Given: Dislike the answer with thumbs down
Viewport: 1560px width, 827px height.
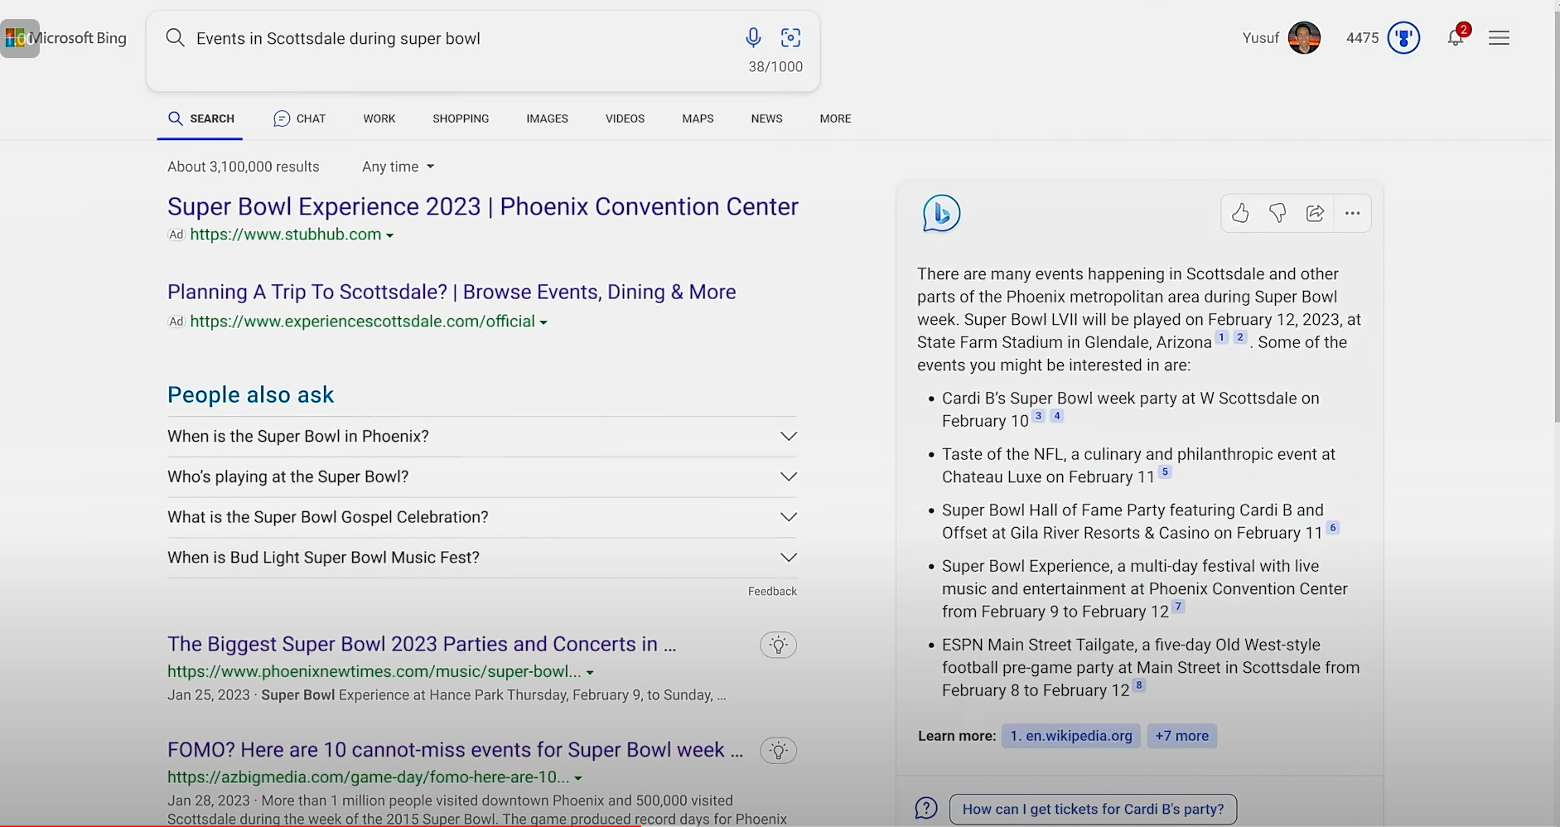Looking at the screenshot, I should 1277,214.
